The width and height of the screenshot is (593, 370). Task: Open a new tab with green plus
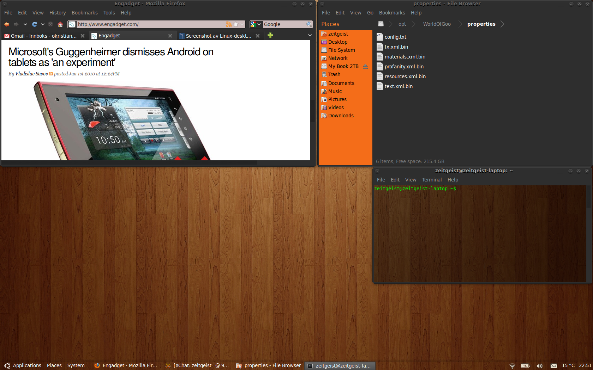coord(270,35)
